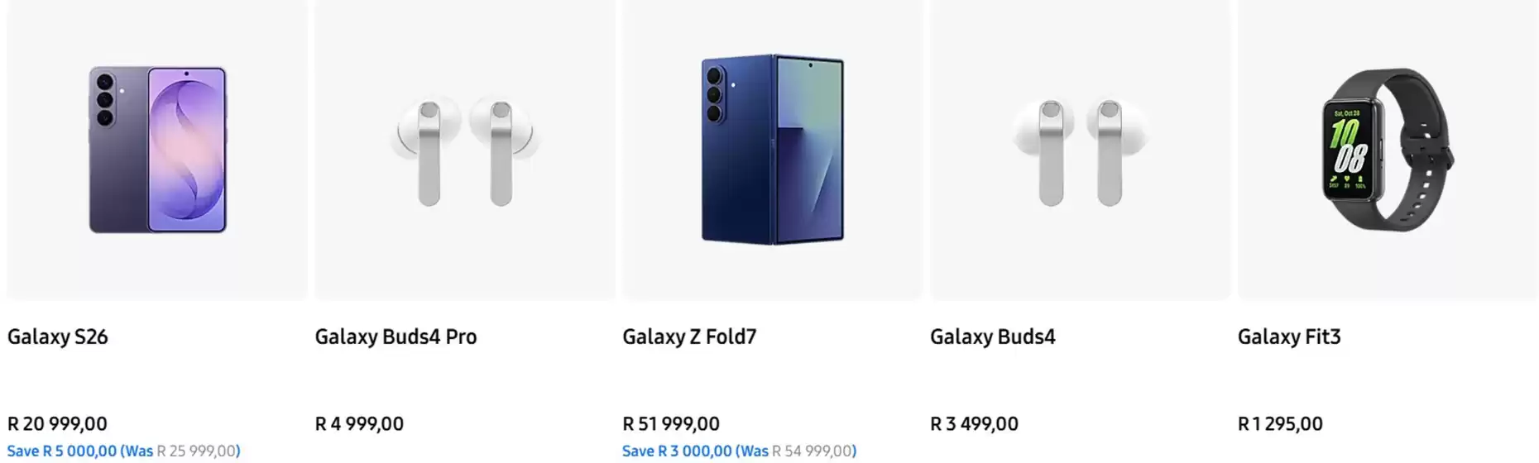Choose the R 3 499,00 price text
The height and width of the screenshot is (463, 1539).
[974, 424]
